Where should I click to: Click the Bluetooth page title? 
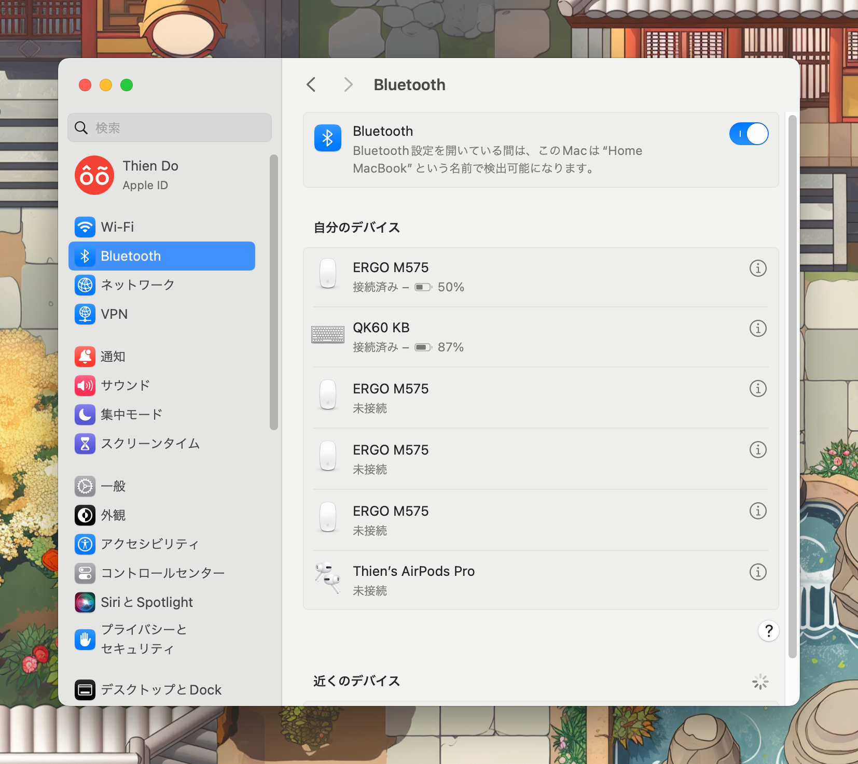pos(410,84)
